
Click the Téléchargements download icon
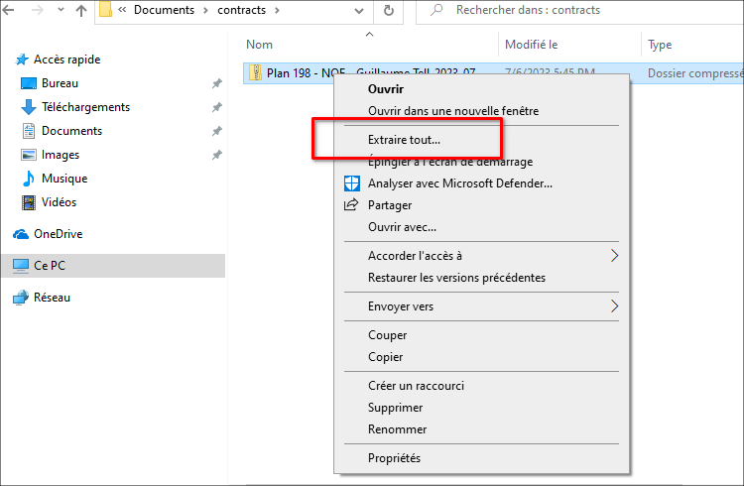tap(29, 107)
